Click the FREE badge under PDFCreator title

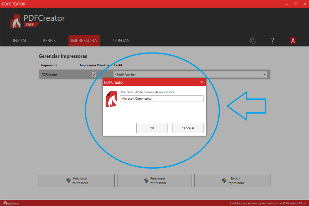tap(31, 25)
